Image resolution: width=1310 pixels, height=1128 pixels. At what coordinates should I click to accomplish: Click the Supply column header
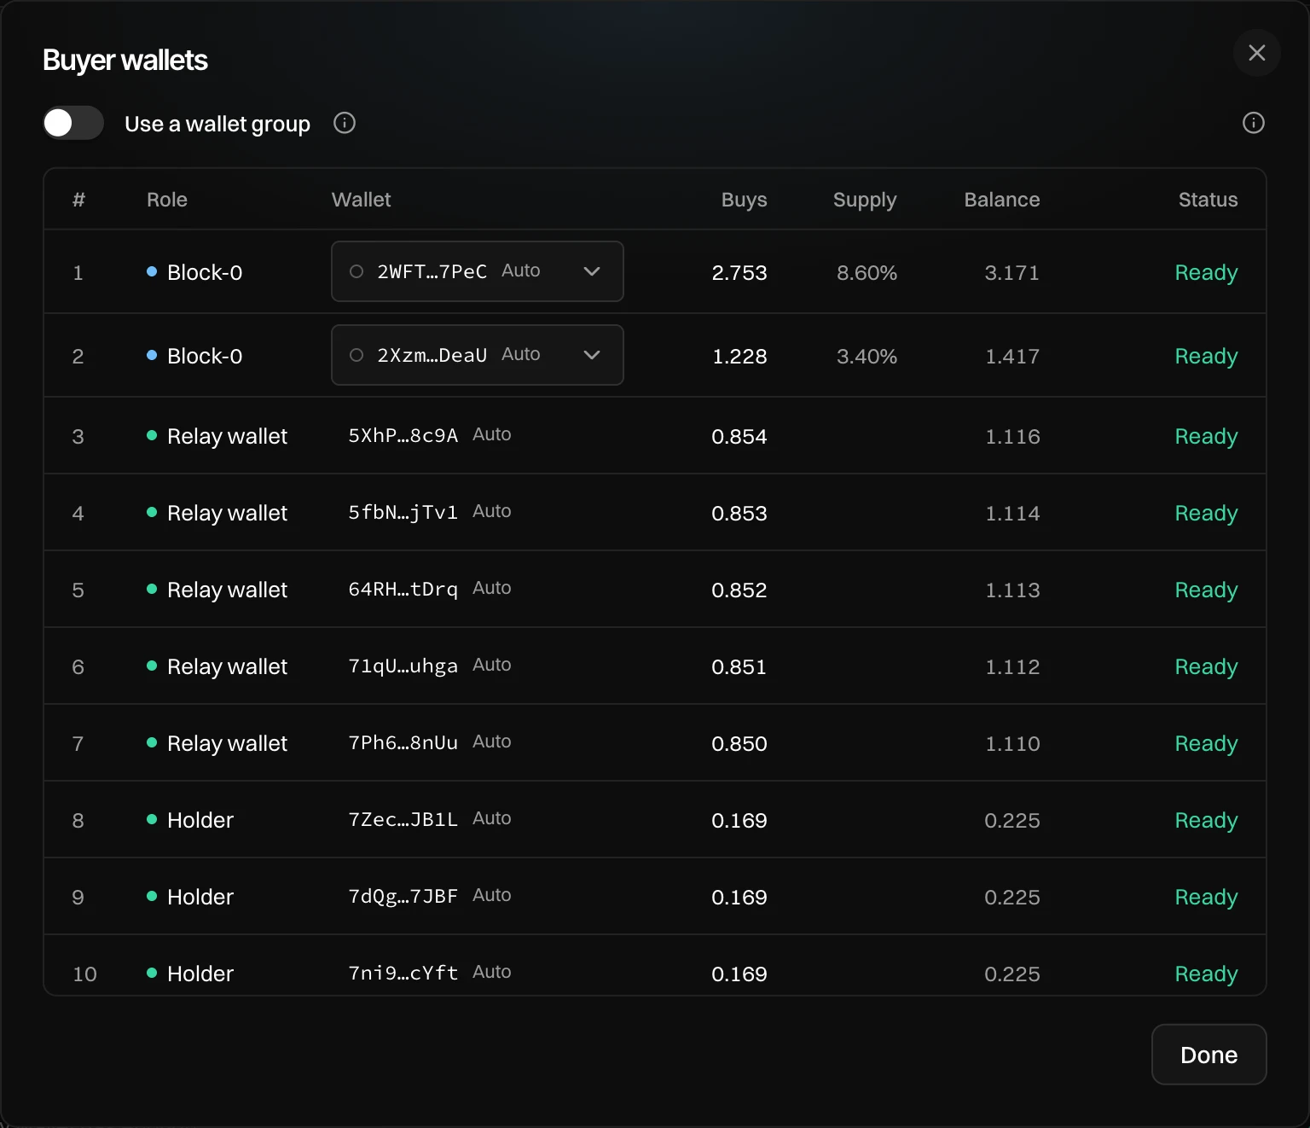[x=865, y=201]
